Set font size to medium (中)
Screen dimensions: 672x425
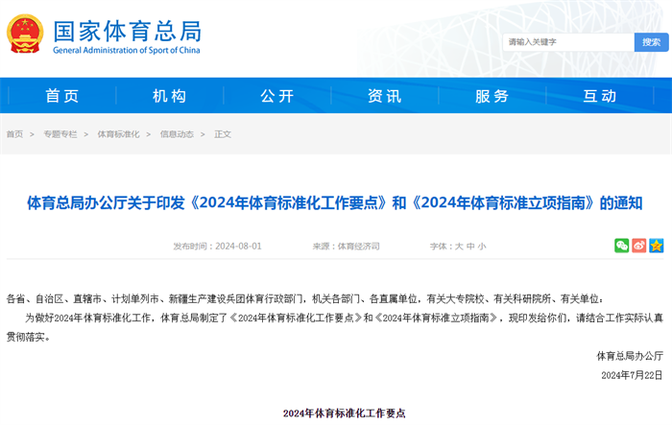pyautogui.click(x=470, y=247)
